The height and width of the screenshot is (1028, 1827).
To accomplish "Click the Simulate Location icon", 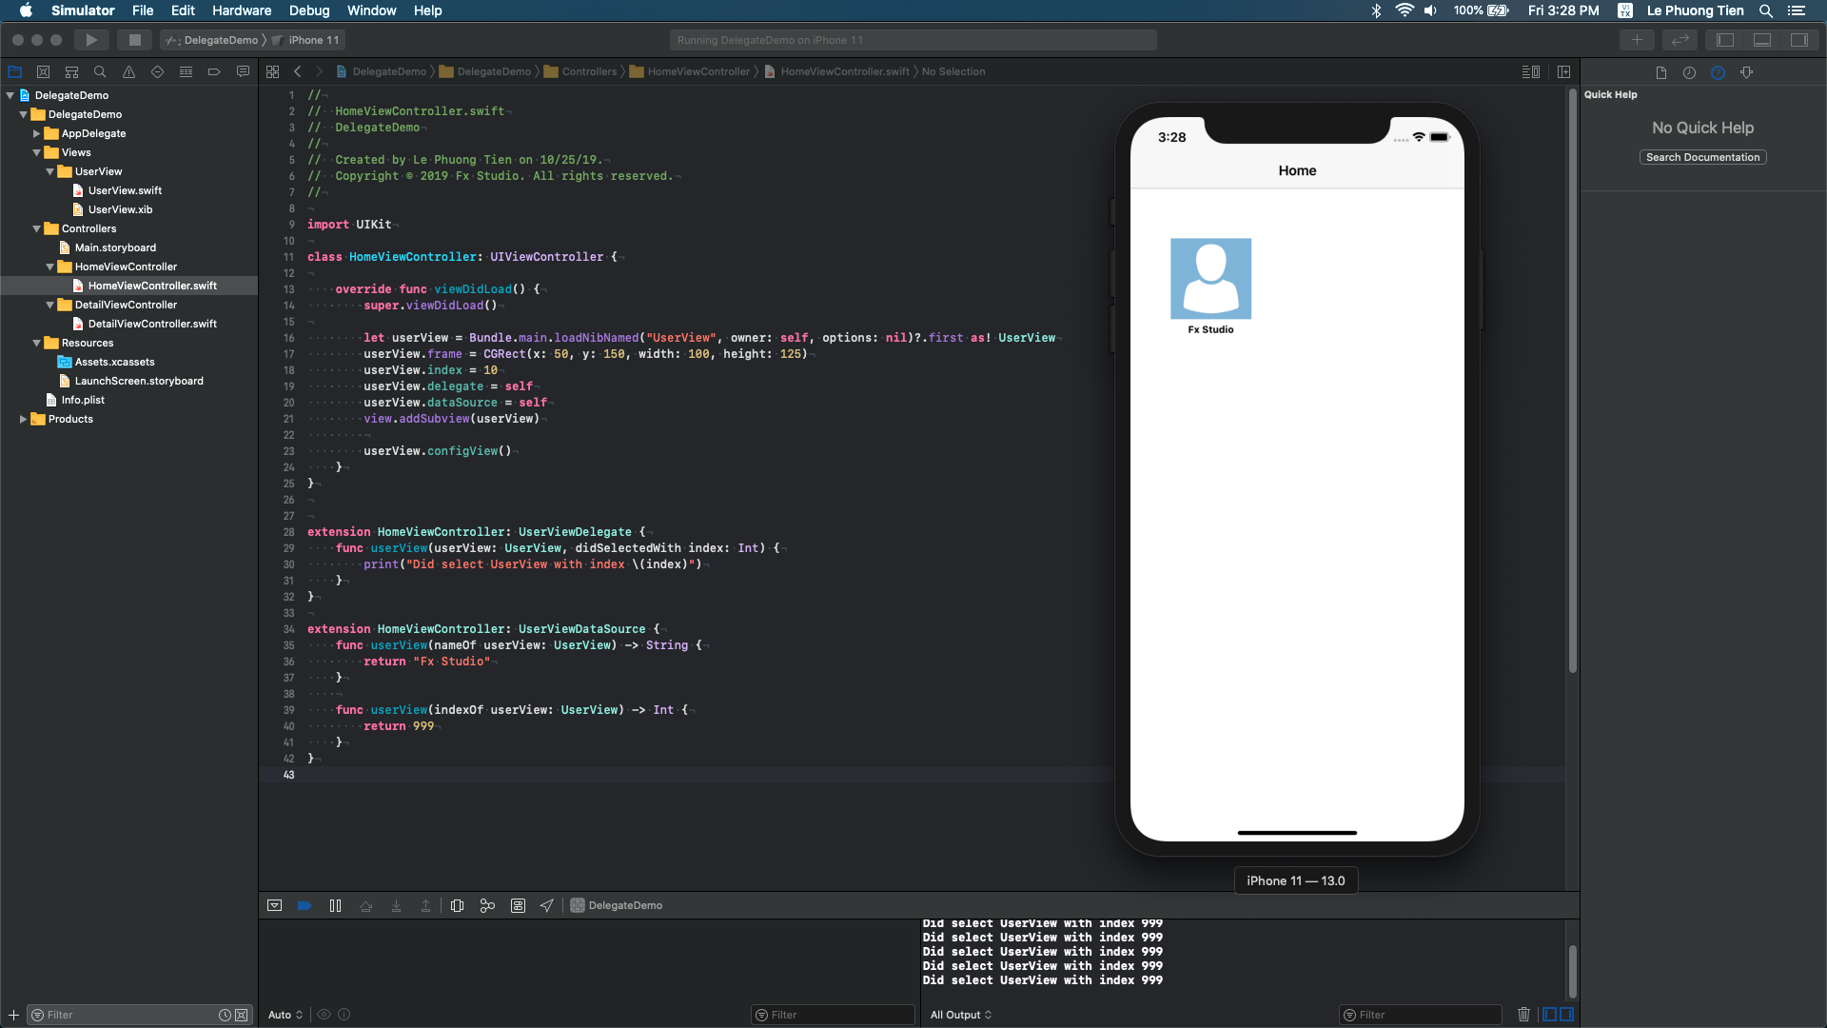I will (545, 905).
